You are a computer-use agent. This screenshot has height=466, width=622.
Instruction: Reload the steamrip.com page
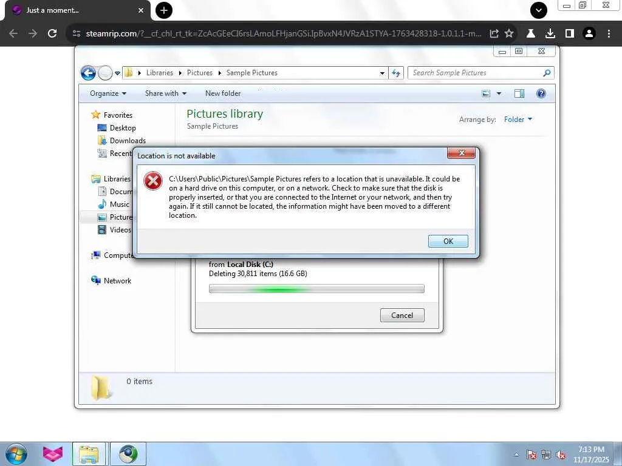point(52,34)
